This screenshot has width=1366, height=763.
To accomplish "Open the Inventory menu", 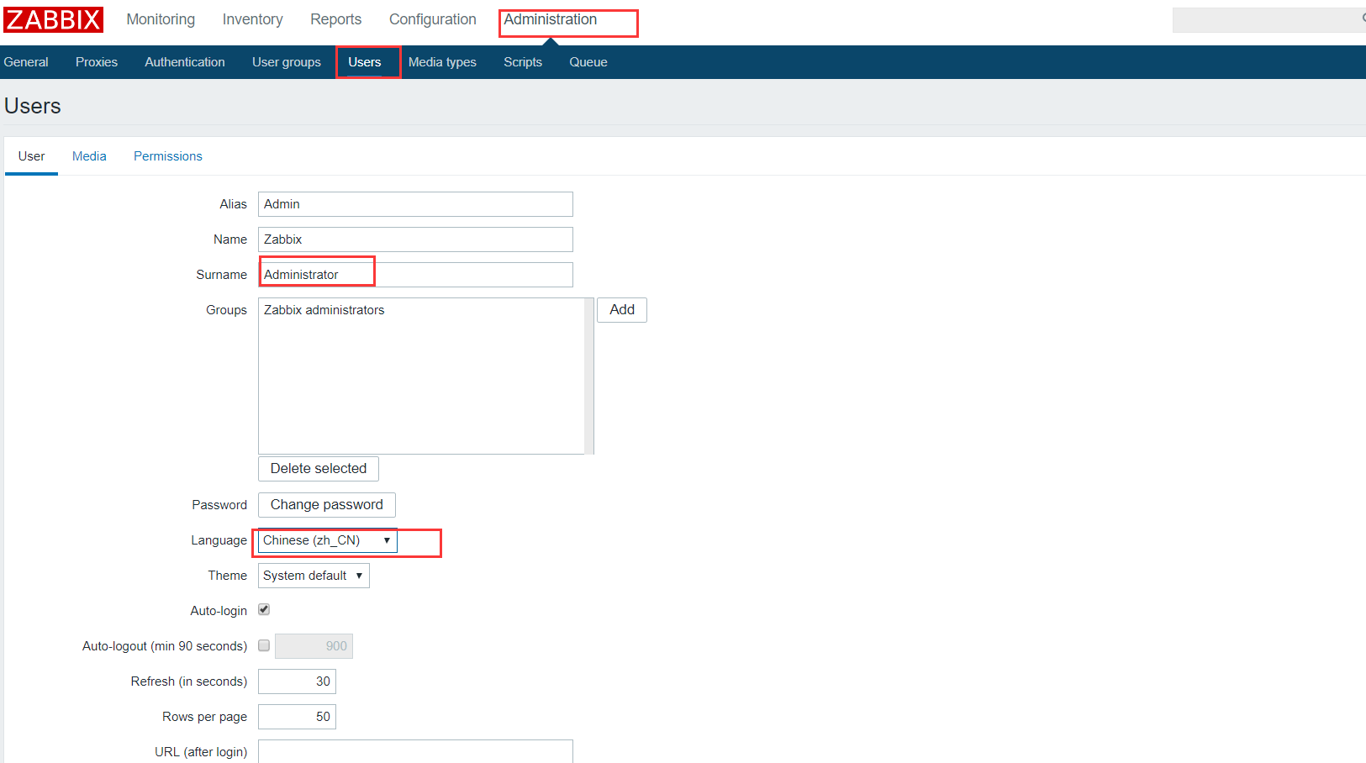I will 252,19.
